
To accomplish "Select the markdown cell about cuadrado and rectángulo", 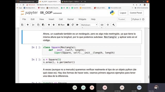I will [82, 37].
